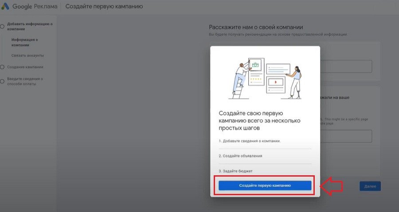Click '1. Добавьте сведения о компании.' step
Image resolution: width=399 pixels, height=212 pixels.
click(x=250, y=141)
